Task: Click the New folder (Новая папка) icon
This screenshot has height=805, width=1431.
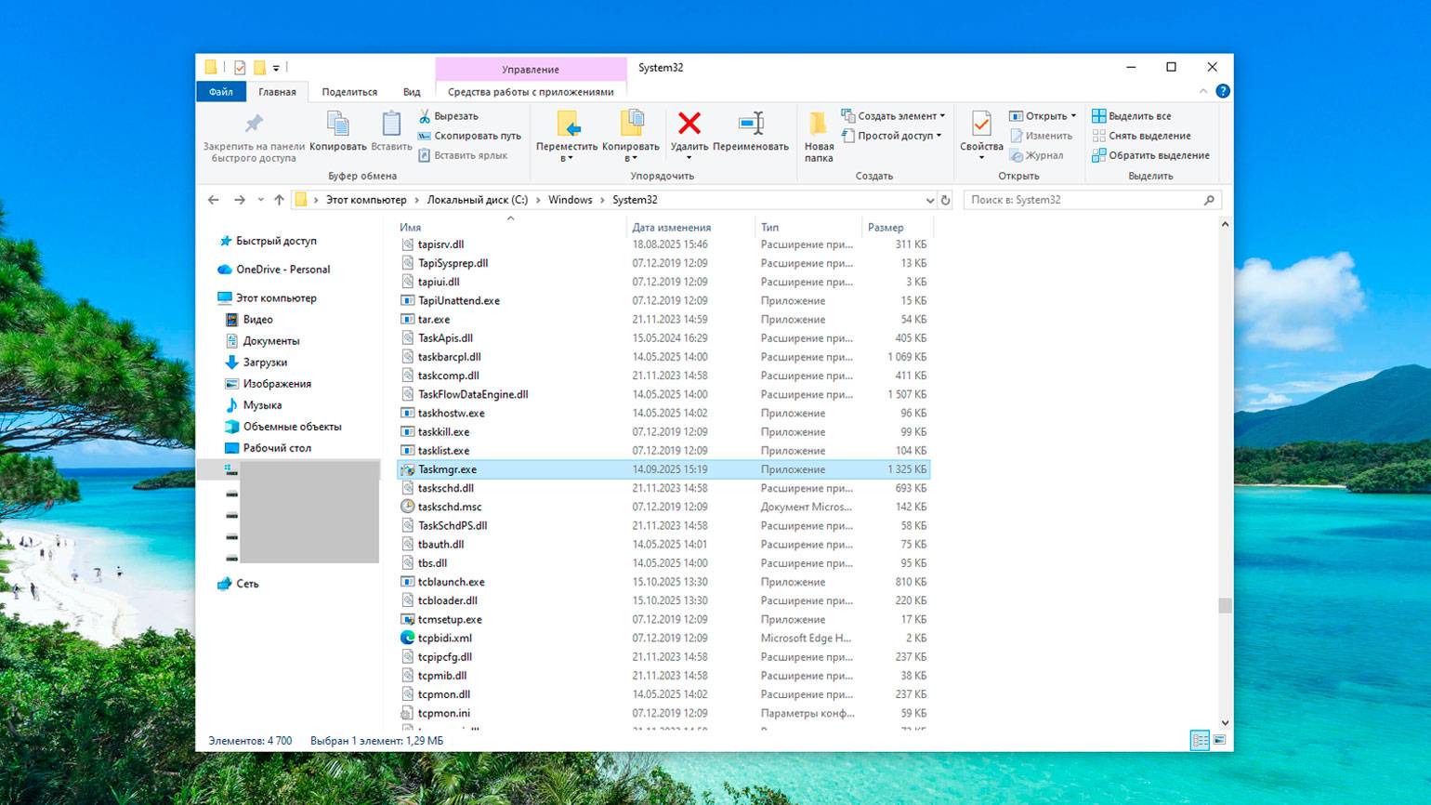Action: pos(819,124)
